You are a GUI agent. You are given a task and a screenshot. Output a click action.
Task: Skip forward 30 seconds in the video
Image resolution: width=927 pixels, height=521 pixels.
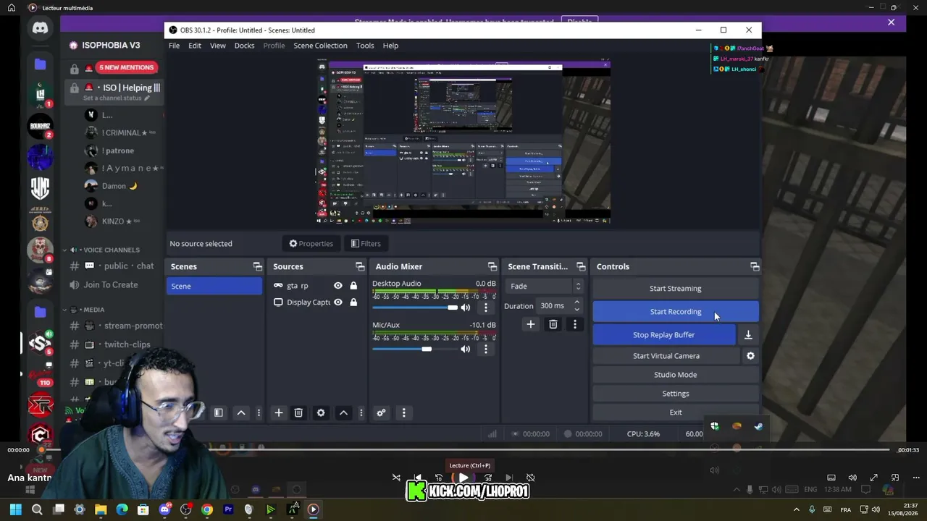pyautogui.click(x=487, y=478)
